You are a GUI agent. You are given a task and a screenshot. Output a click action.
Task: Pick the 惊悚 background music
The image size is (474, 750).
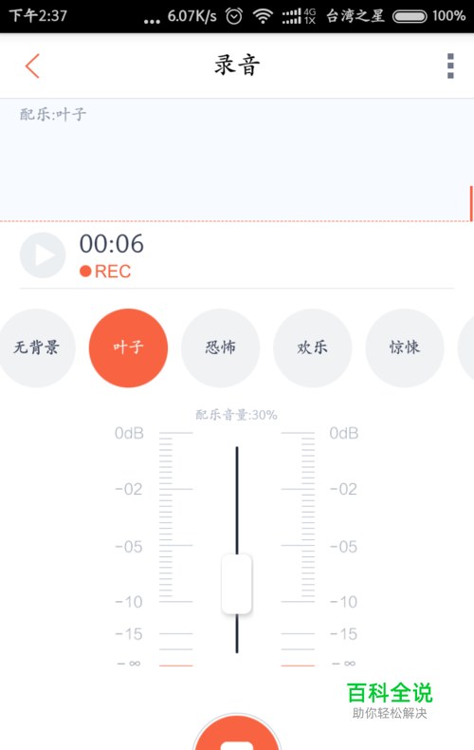click(x=405, y=347)
